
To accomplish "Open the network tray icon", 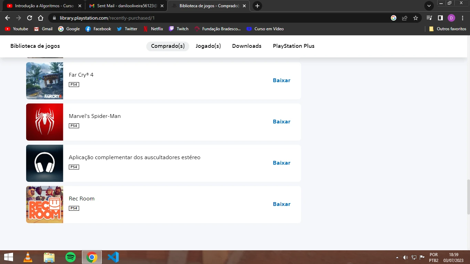I will pos(414,257).
